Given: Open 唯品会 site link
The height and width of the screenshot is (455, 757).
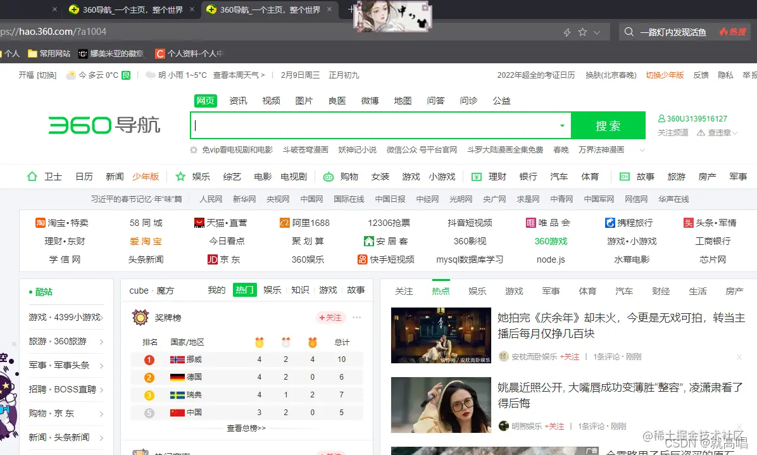Looking at the screenshot, I should 548,222.
